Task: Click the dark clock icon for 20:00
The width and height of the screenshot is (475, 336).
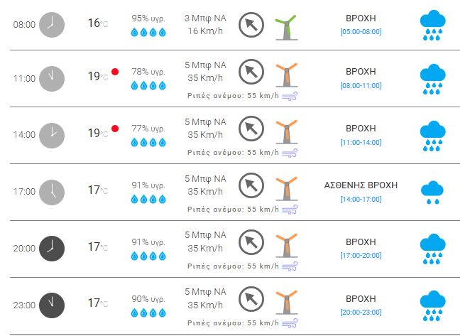Action: click(51, 246)
